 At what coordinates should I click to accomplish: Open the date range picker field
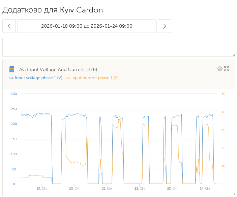coord(87,26)
